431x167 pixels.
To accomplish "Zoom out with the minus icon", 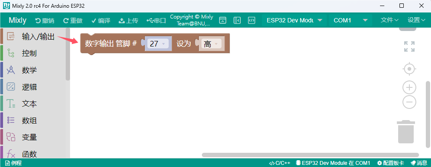I will coord(409,102).
